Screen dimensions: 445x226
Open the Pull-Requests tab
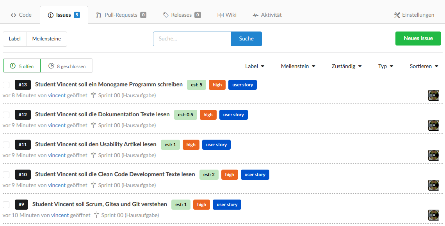121,15
